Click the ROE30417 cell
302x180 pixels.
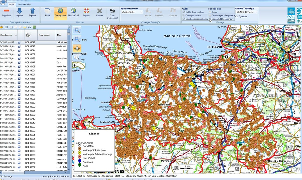point(31,62)
